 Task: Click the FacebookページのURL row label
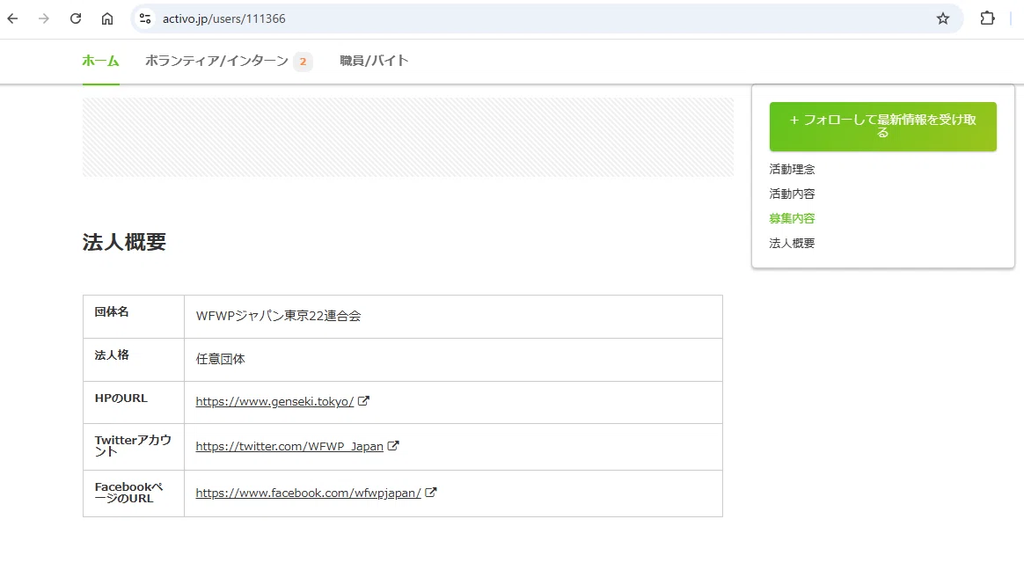(128, 493)
